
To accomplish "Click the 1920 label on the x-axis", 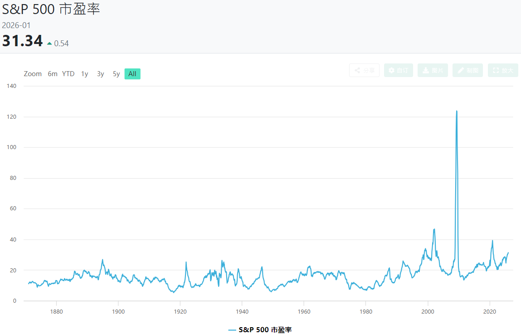I will (x=180, y=311).
